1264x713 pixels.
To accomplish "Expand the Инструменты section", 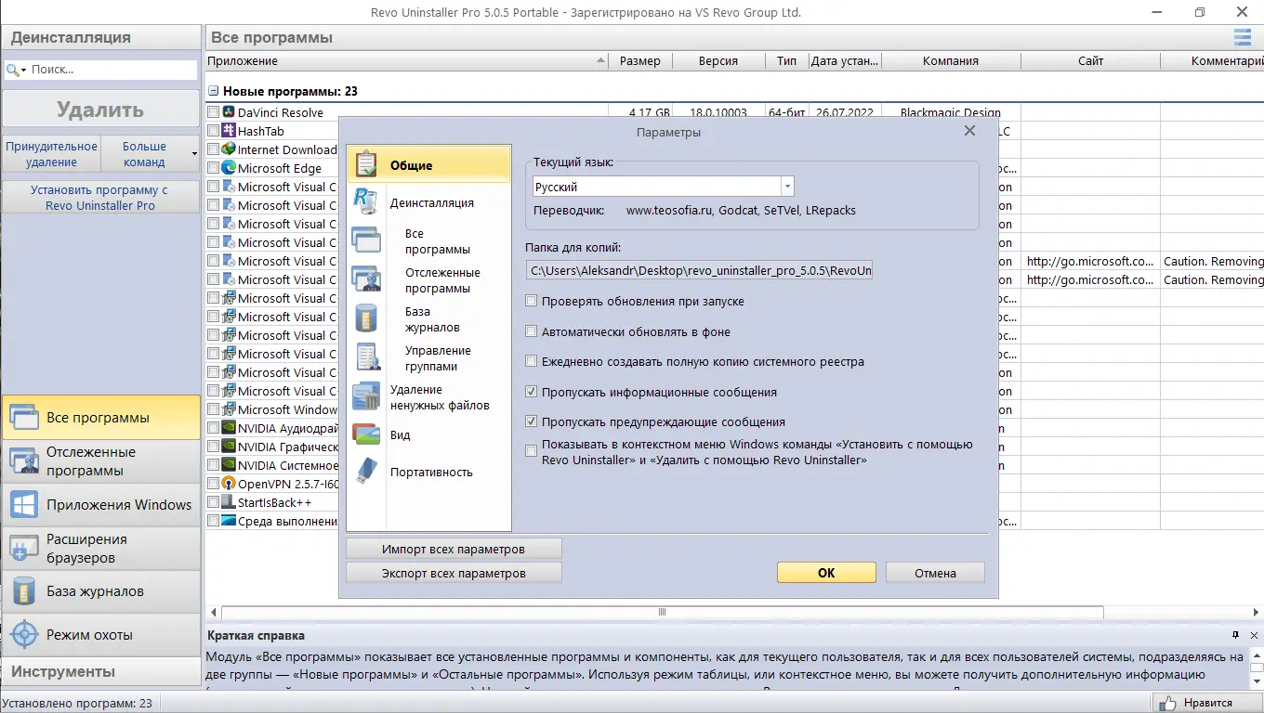I will pyautogui.click(x=100, y=671).
